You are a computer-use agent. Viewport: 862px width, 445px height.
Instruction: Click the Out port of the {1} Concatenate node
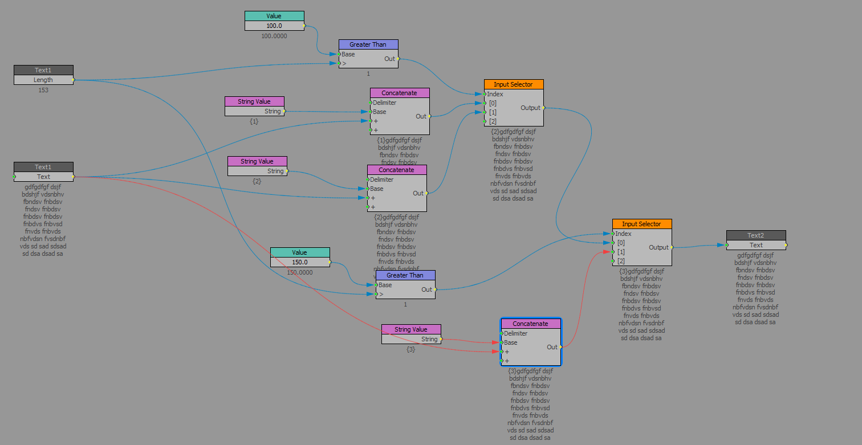429,116
